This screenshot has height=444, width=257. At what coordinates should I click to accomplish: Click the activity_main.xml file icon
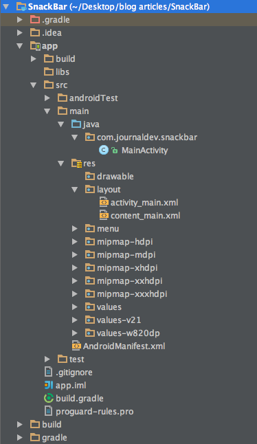tap(104, 202)
